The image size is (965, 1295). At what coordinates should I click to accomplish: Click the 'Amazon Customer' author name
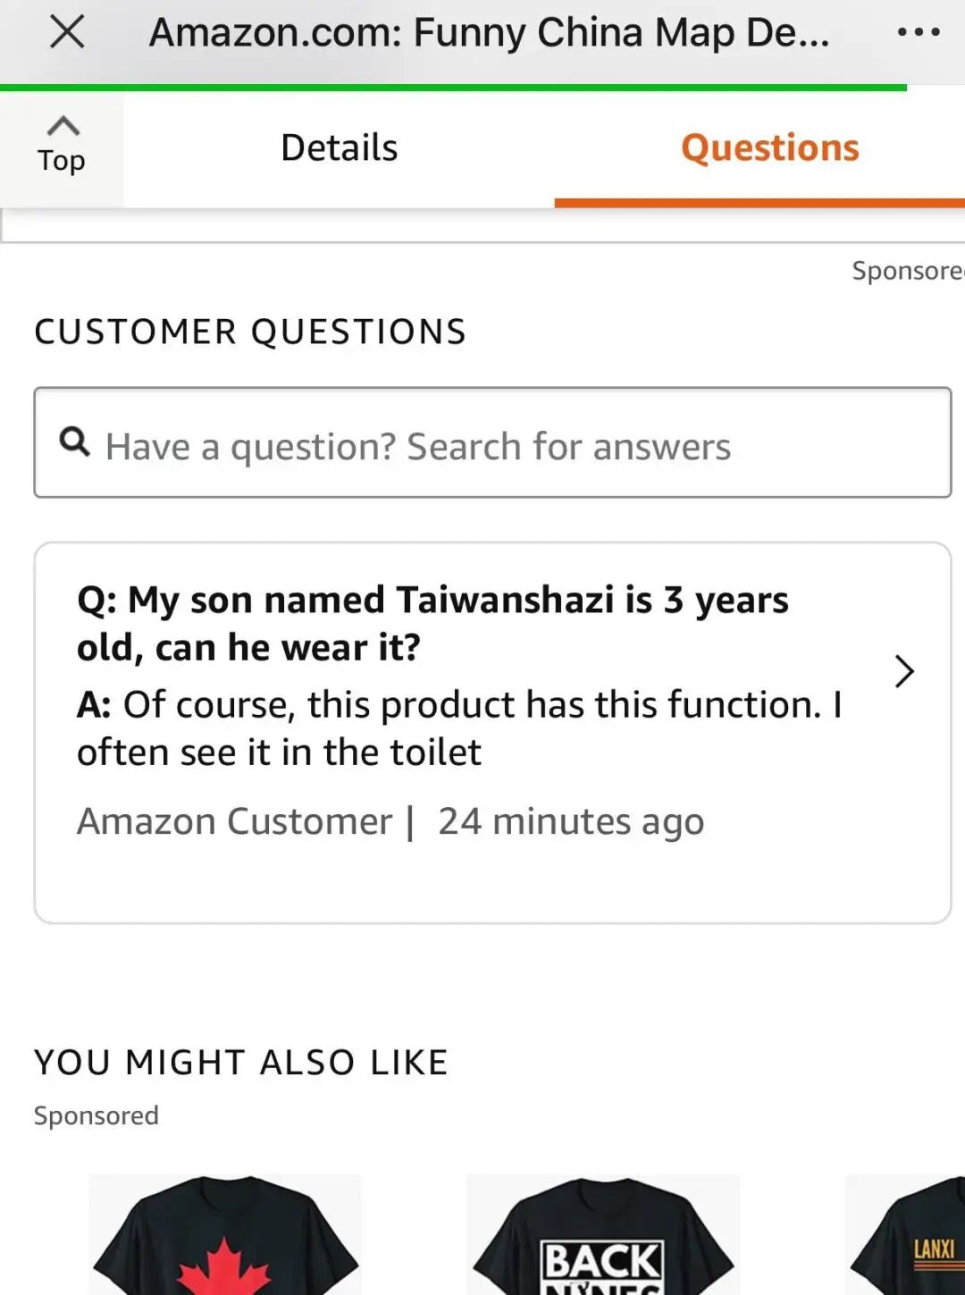pyautogui.click(x=234, y=821)
